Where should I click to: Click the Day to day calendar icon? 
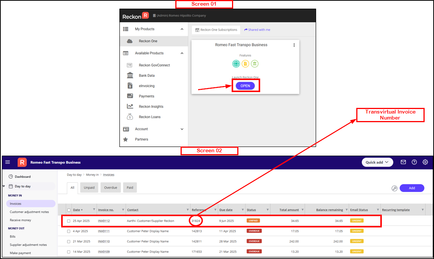pyautogui.click(x=11, y=186)
